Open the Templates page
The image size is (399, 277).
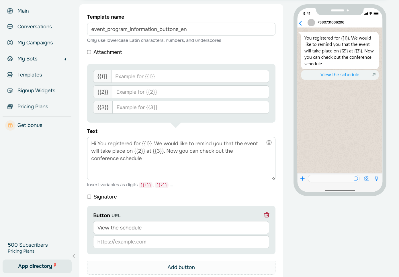pyautogui.click(x=30, y=75)
